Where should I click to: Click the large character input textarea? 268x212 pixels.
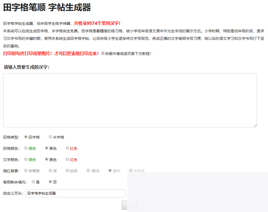tap(130, 100)
